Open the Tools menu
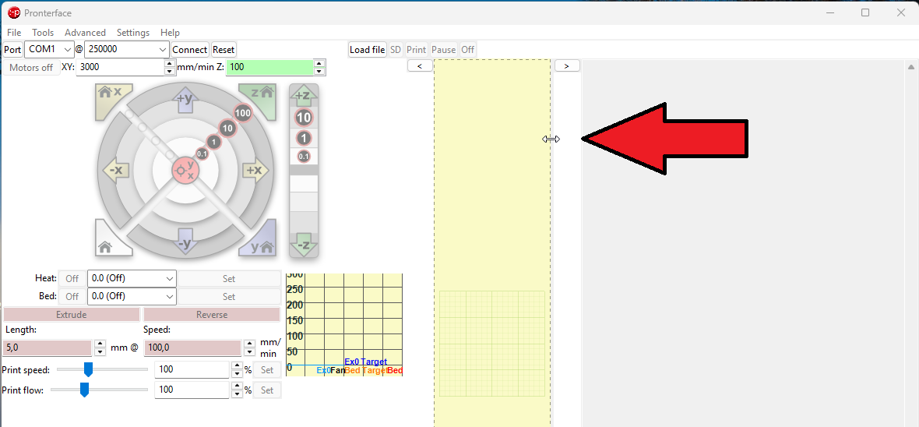Image resolution: width=919 pixels, height=427 pixels. [43, 33]
